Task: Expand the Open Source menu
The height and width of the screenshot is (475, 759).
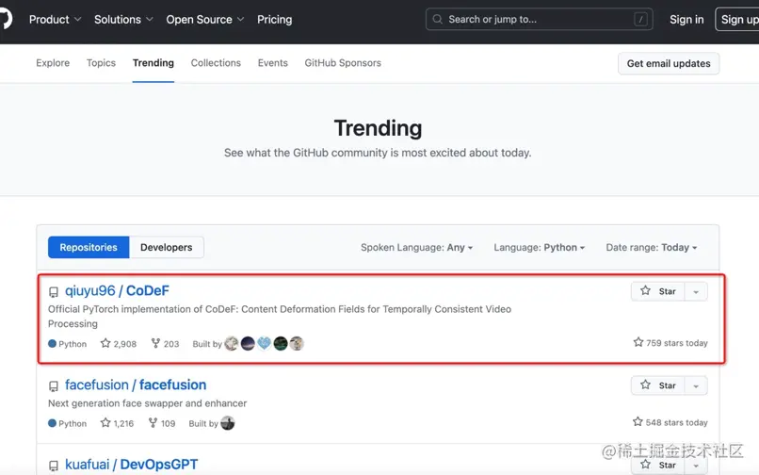Action: [x=204, y=20]
